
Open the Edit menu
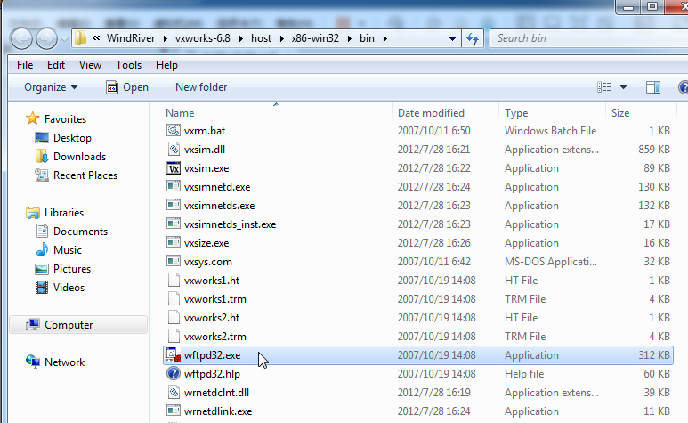(56, 65)
